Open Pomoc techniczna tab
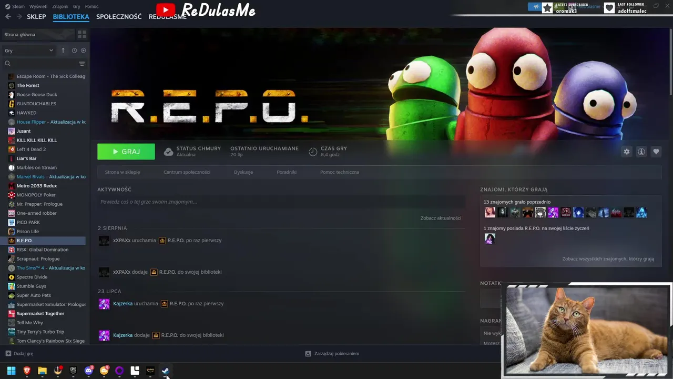Viewport: 673px width, 379px height. [x=340, y=172]
